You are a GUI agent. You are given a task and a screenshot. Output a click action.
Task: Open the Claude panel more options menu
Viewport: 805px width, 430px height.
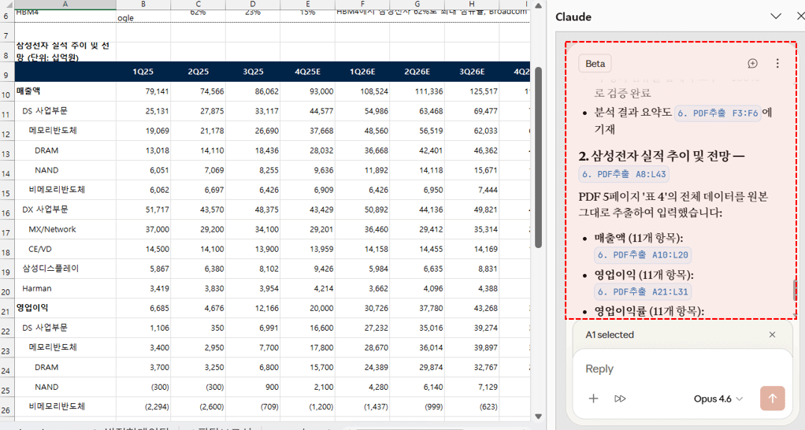(x=777, y=64)
